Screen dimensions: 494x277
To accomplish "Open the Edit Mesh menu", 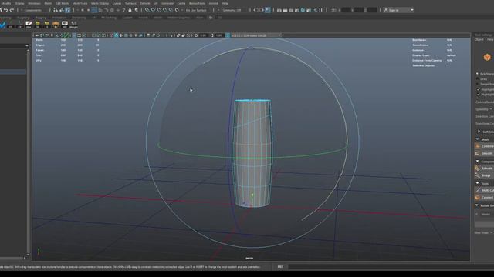I will 62,3.
